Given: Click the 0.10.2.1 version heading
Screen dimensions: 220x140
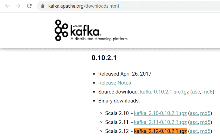Looking at the screenshot, I should click(x=104, y=58).
